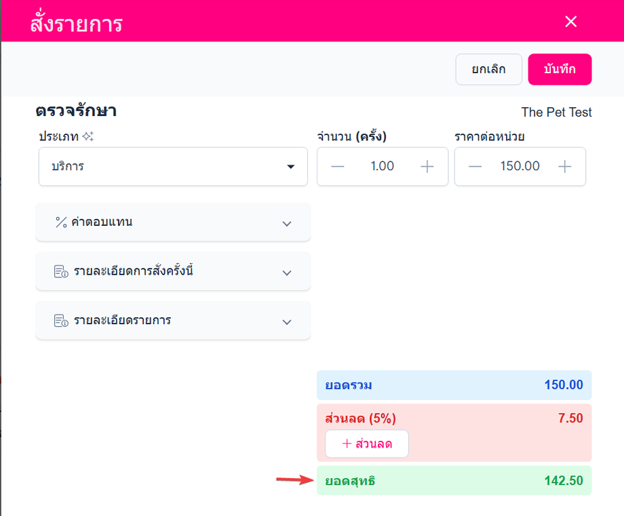Click the ส่วนลด (5%) label
Image resolution: width=624 pixels, height=516 pixels.
click(360, 418)
